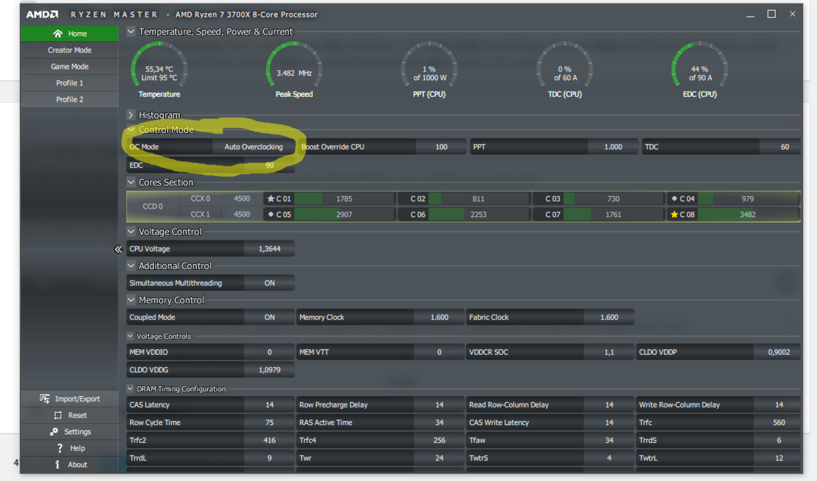Click the AMD logo in title bar

pos(42,14)
